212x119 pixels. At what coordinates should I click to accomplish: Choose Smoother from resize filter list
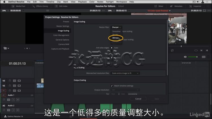[116, 31]
